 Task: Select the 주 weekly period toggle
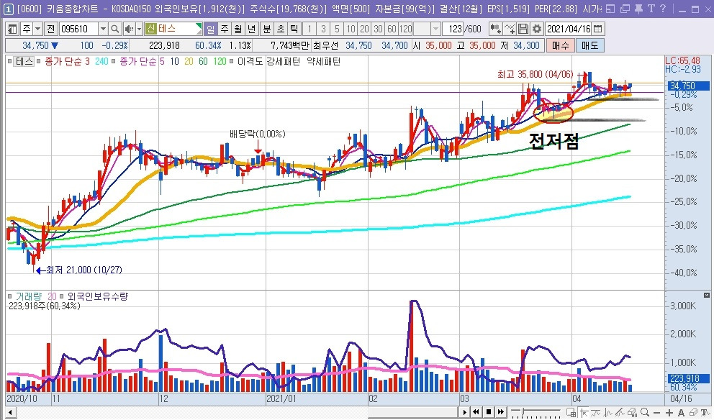coord(225,29)
